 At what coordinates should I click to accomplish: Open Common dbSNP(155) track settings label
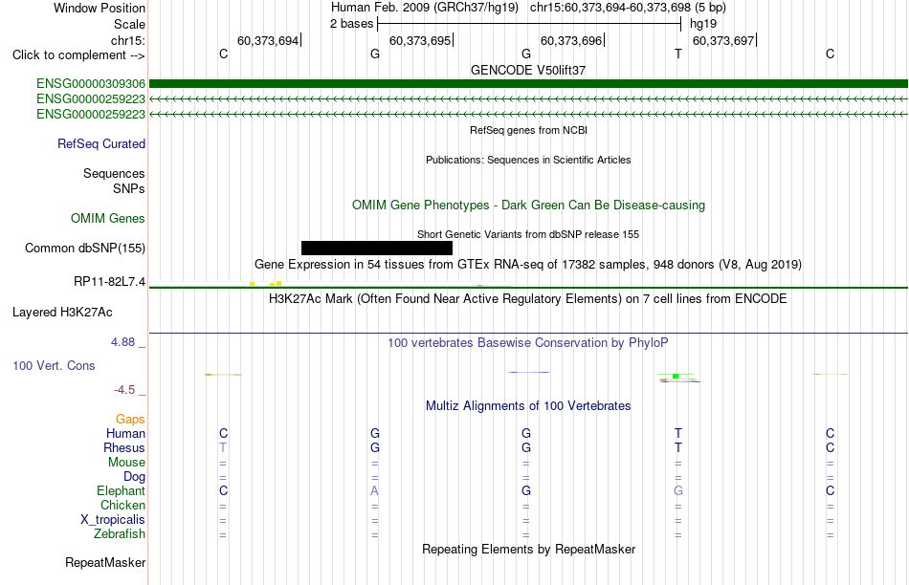(x=85, y=248)
